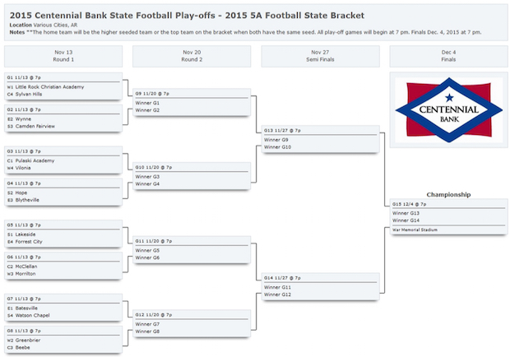Open the Pulaski Academy team entry
Viewport: 510px width, 357px height.
click(35, 160)
